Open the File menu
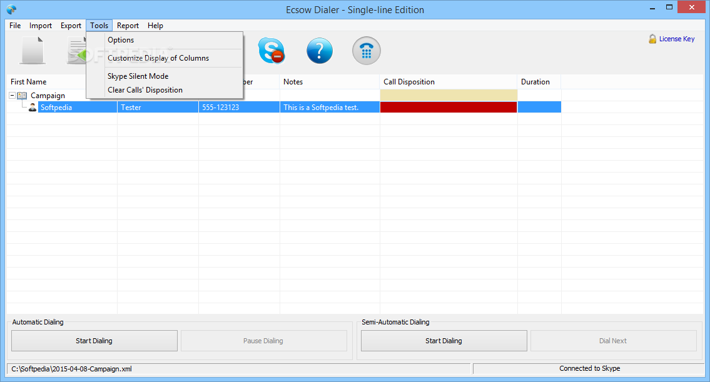The height and width of the screenshot is (382, 710). (x=15, y=26)
